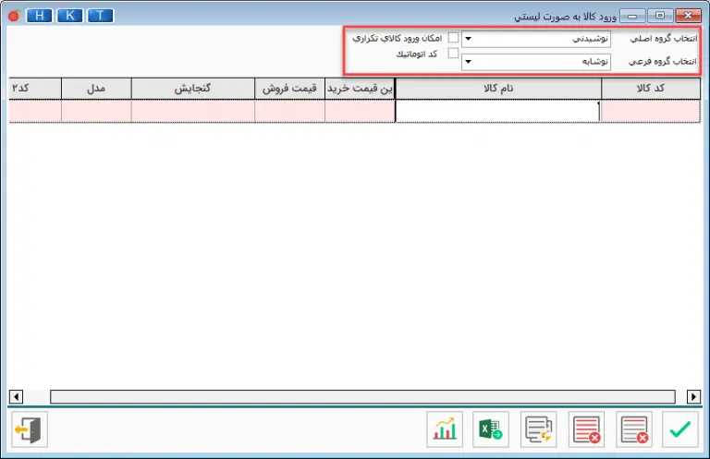This screenshot has width=710, height=459.
Task: Open the Excel import icon
Action: click(490, 429)
